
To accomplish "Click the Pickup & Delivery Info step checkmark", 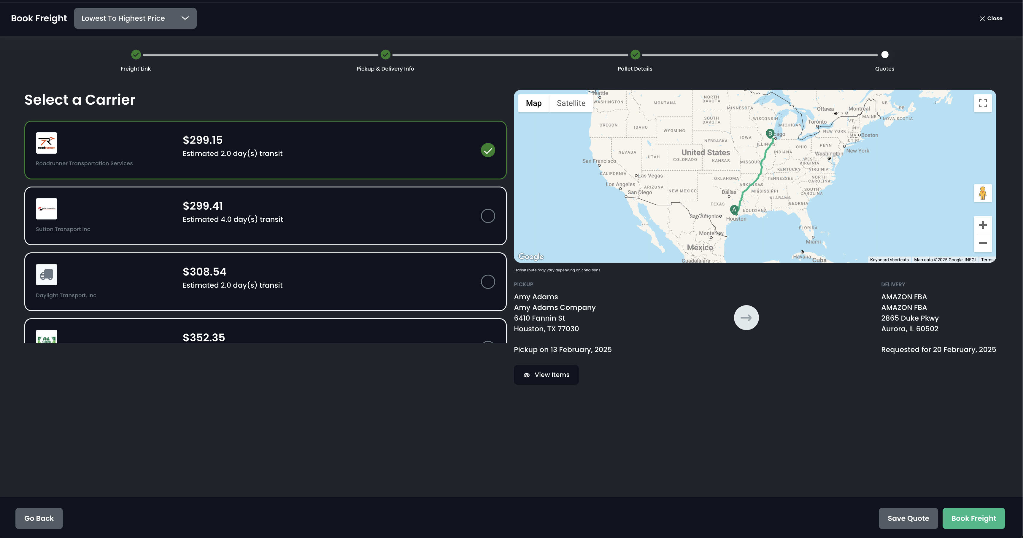I will click(385, 54).
